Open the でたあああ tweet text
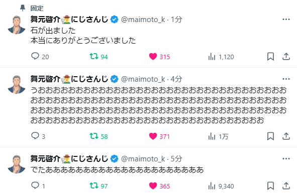The image size is (297, 195). [x=117, y=169]
